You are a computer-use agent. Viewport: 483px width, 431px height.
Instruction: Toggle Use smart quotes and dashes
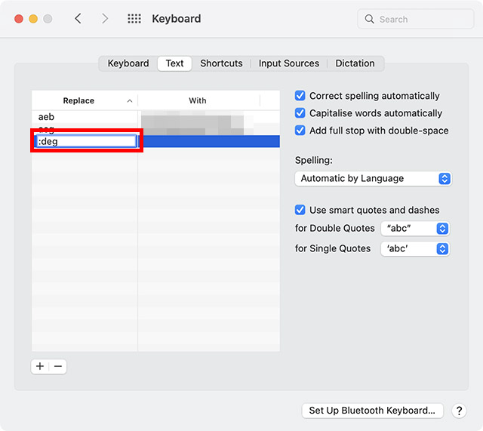[300, 210]
